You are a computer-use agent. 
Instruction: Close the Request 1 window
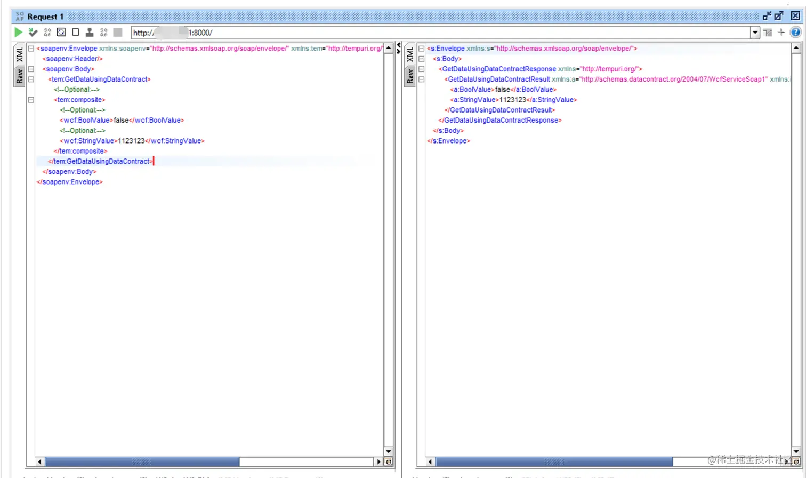(x=795, y=16)
